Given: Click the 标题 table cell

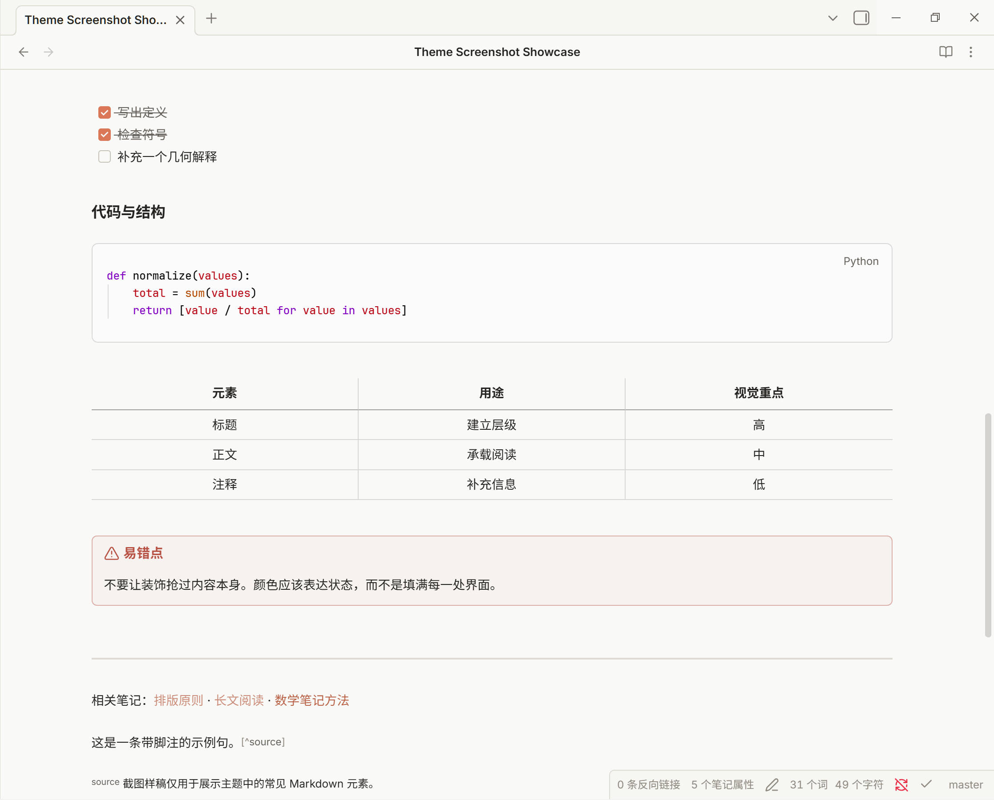Looking at the screenshot, I should coord(225,425).
